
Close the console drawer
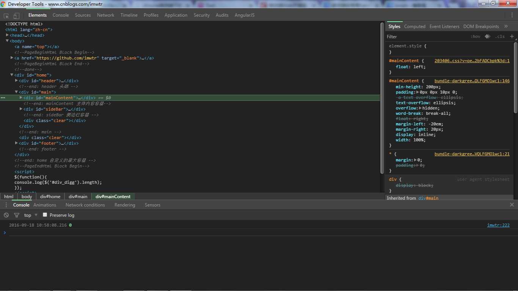coord(512,205)
